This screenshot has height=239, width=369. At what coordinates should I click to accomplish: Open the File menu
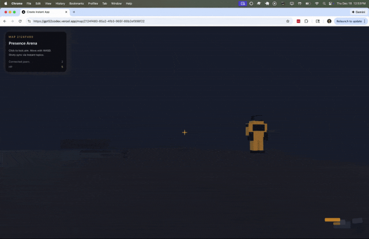(29, 3)
